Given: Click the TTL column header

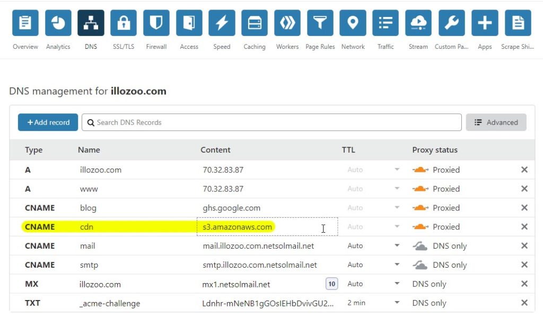Looking at the screenshot, I should point(348,149).
